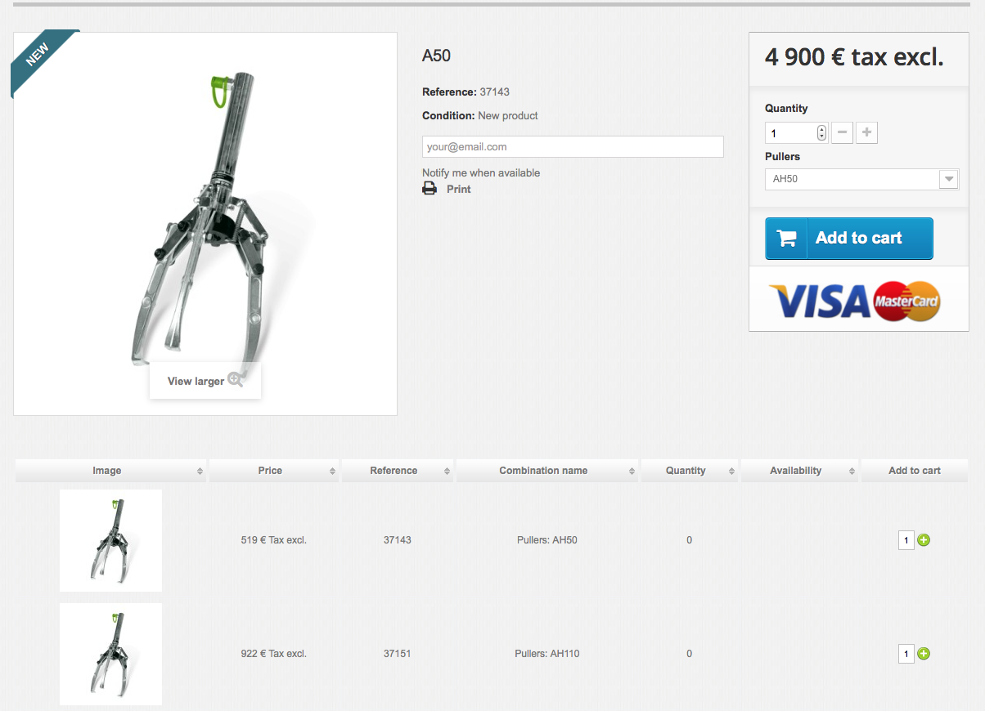Click the Visa MasterCard payment logo

coord(855,302)
